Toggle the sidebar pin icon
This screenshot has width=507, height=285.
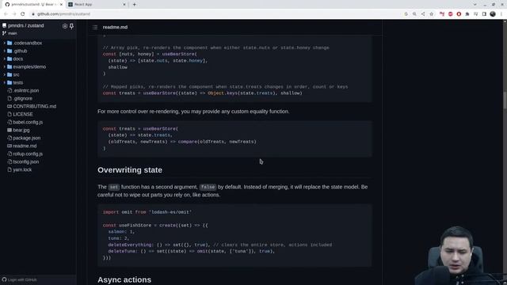pos(71,26)
